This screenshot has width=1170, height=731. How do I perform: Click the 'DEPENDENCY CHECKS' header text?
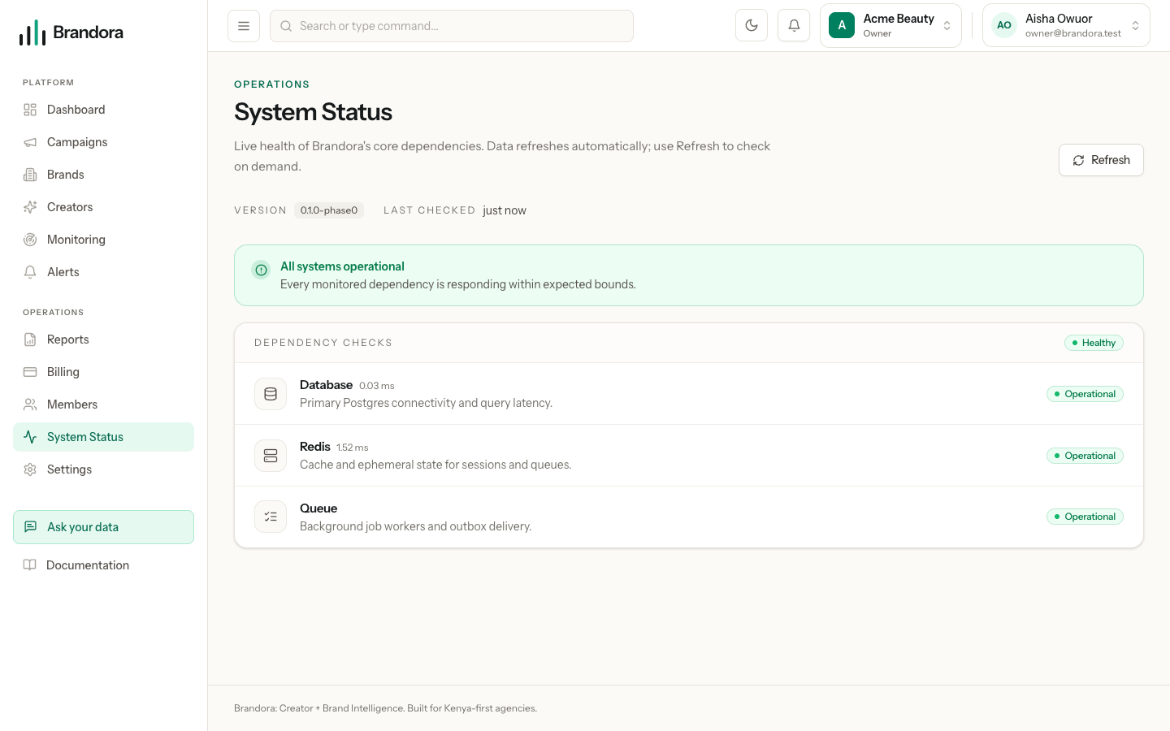pos(323,343)
